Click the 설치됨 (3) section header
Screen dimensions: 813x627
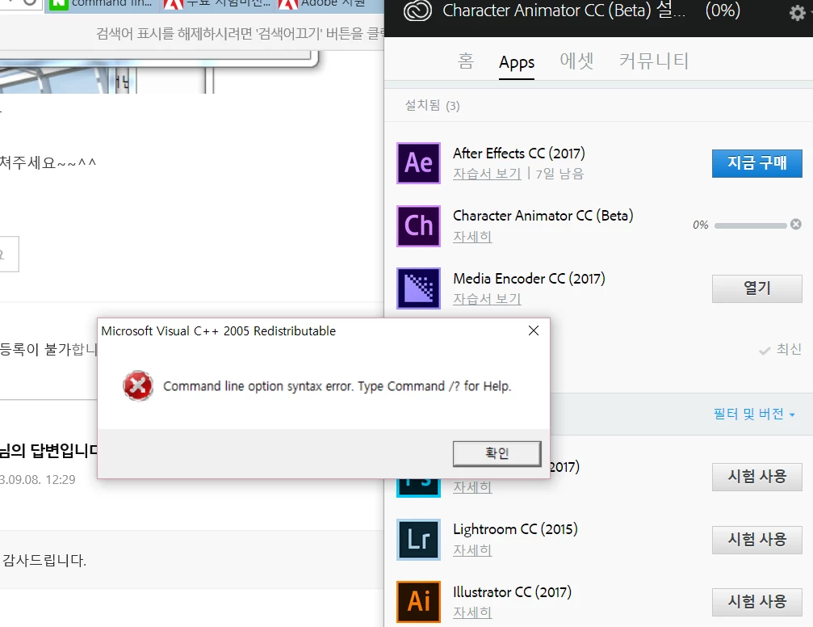(432, 105)
